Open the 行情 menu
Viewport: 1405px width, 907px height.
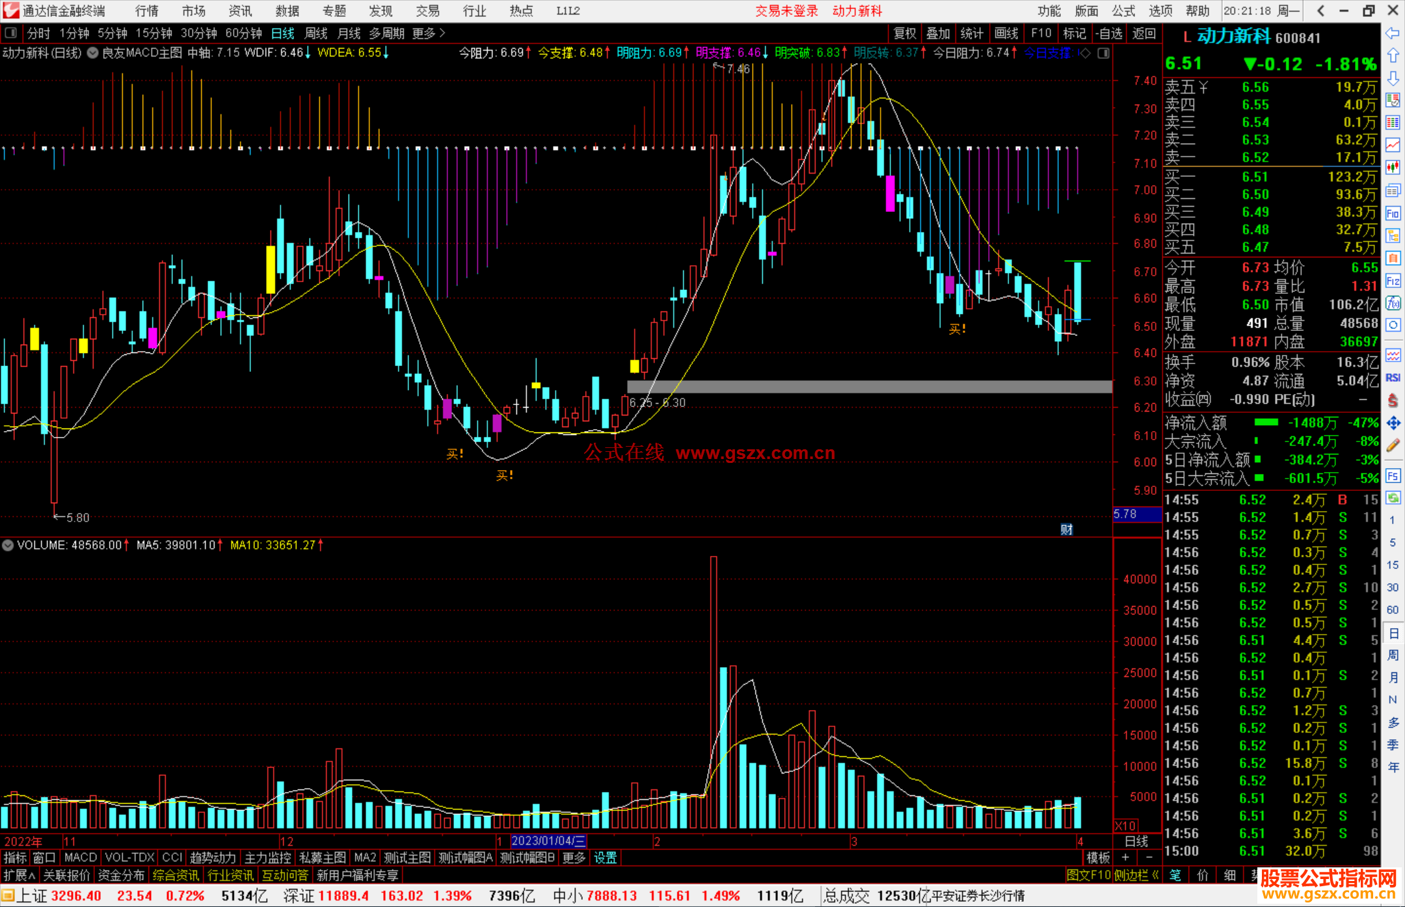pyautogui.click(x=147, y=10)
